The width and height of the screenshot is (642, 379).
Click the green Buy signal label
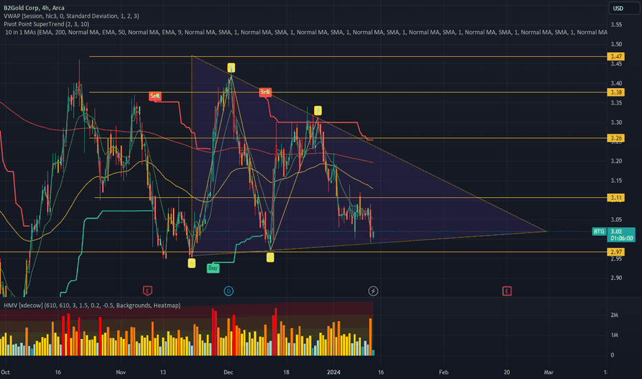213,268
